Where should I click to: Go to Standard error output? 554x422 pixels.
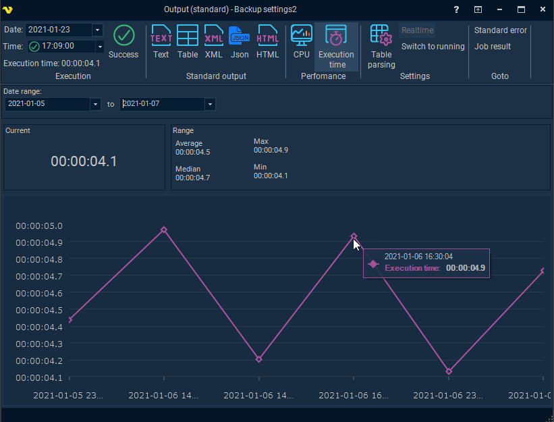pos(501,30)
